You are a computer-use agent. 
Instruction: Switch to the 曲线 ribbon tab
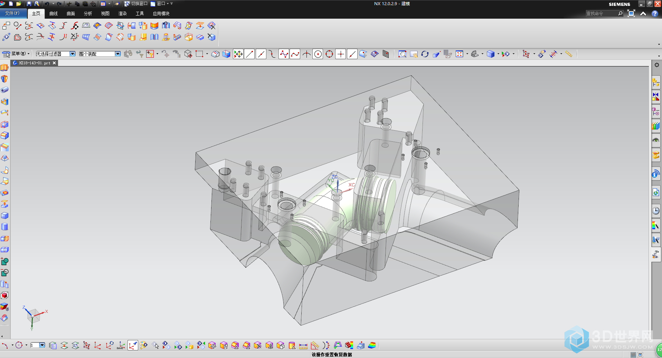point(54,13)
